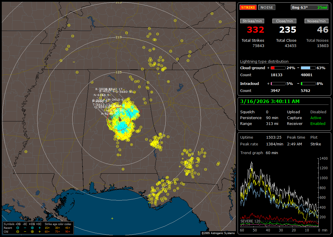The height and width of the screenshot is (237, 333).
Task: Click the recent +CG symbol in legend
Action: [32, 228]
